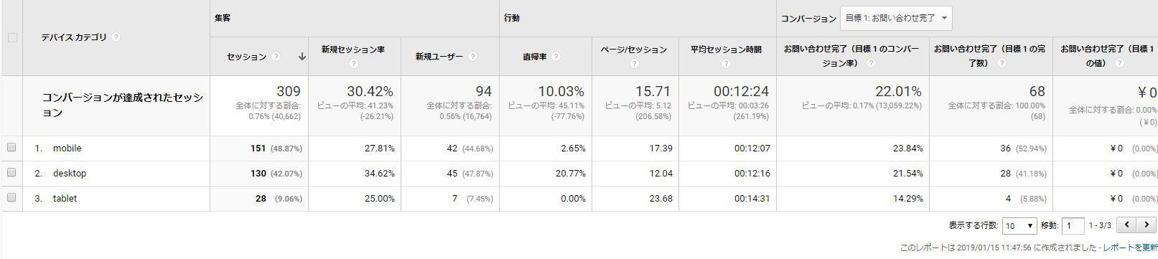1158x259 pixels.
Task: Expand the 表示する行数 rows dropdown
Action: [1019, 226]
